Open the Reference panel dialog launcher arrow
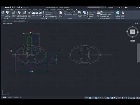This screenshot has width=140, height=105. [57, 19]
